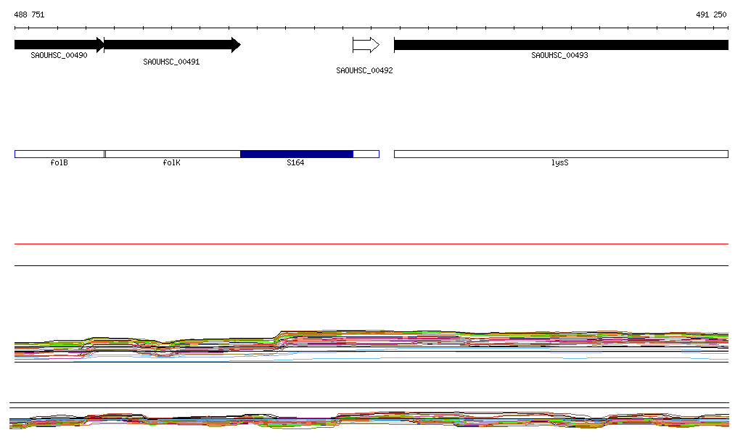Click the white SAOUHSC_00492 outlined arrow
This screenshot has width=743, height=443.
click(x=366, y=45)
